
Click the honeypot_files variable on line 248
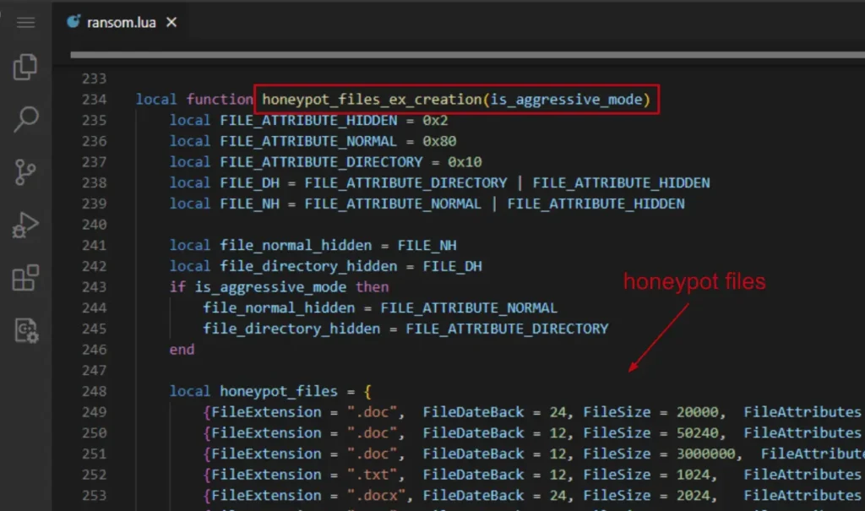click(x=278, y=391)
